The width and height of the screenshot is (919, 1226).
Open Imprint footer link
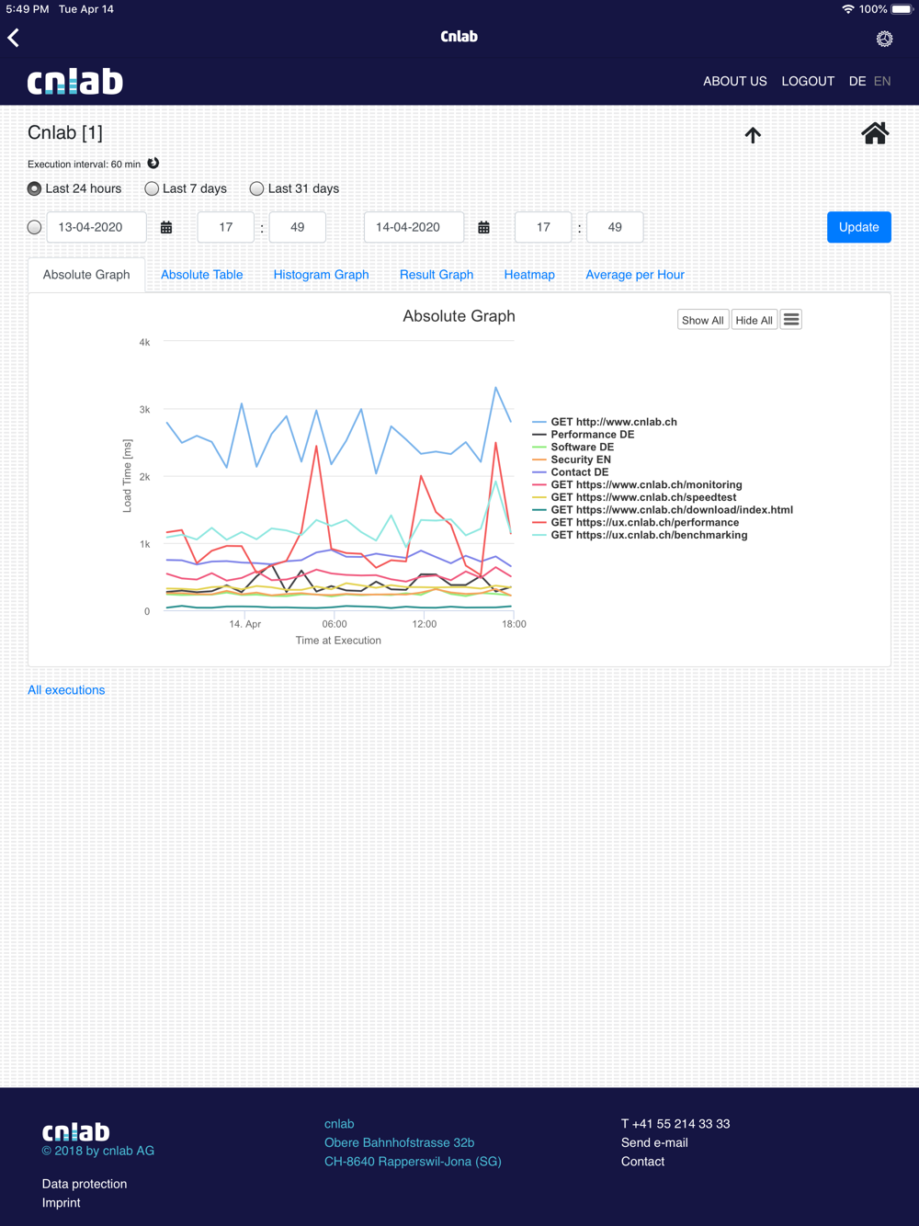tap(61, 1202)
